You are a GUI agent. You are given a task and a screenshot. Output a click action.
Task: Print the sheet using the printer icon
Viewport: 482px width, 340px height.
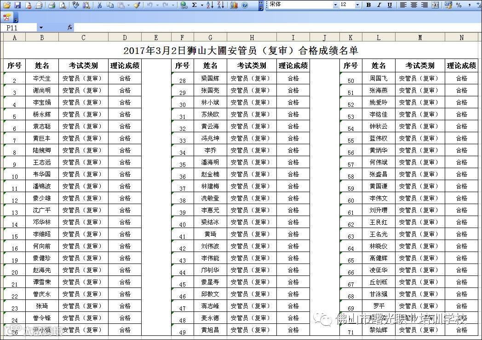tap(52, 5)
